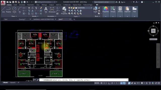Click the Hatch tool in Draw panel
Image resolution: width=161 pixels, height=90 pixels.
(x=24, y=13)
